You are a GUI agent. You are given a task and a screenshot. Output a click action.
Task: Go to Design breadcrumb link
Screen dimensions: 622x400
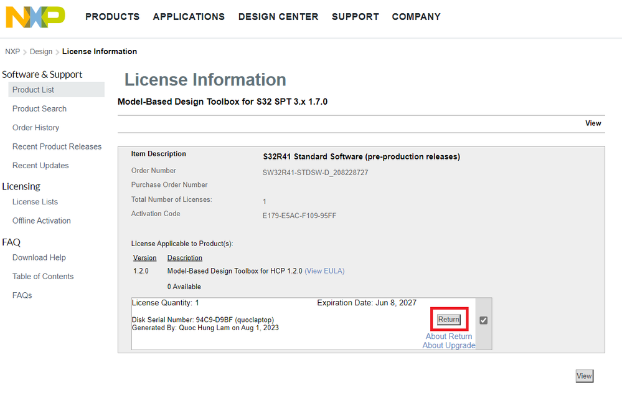(x=41, y=52)
